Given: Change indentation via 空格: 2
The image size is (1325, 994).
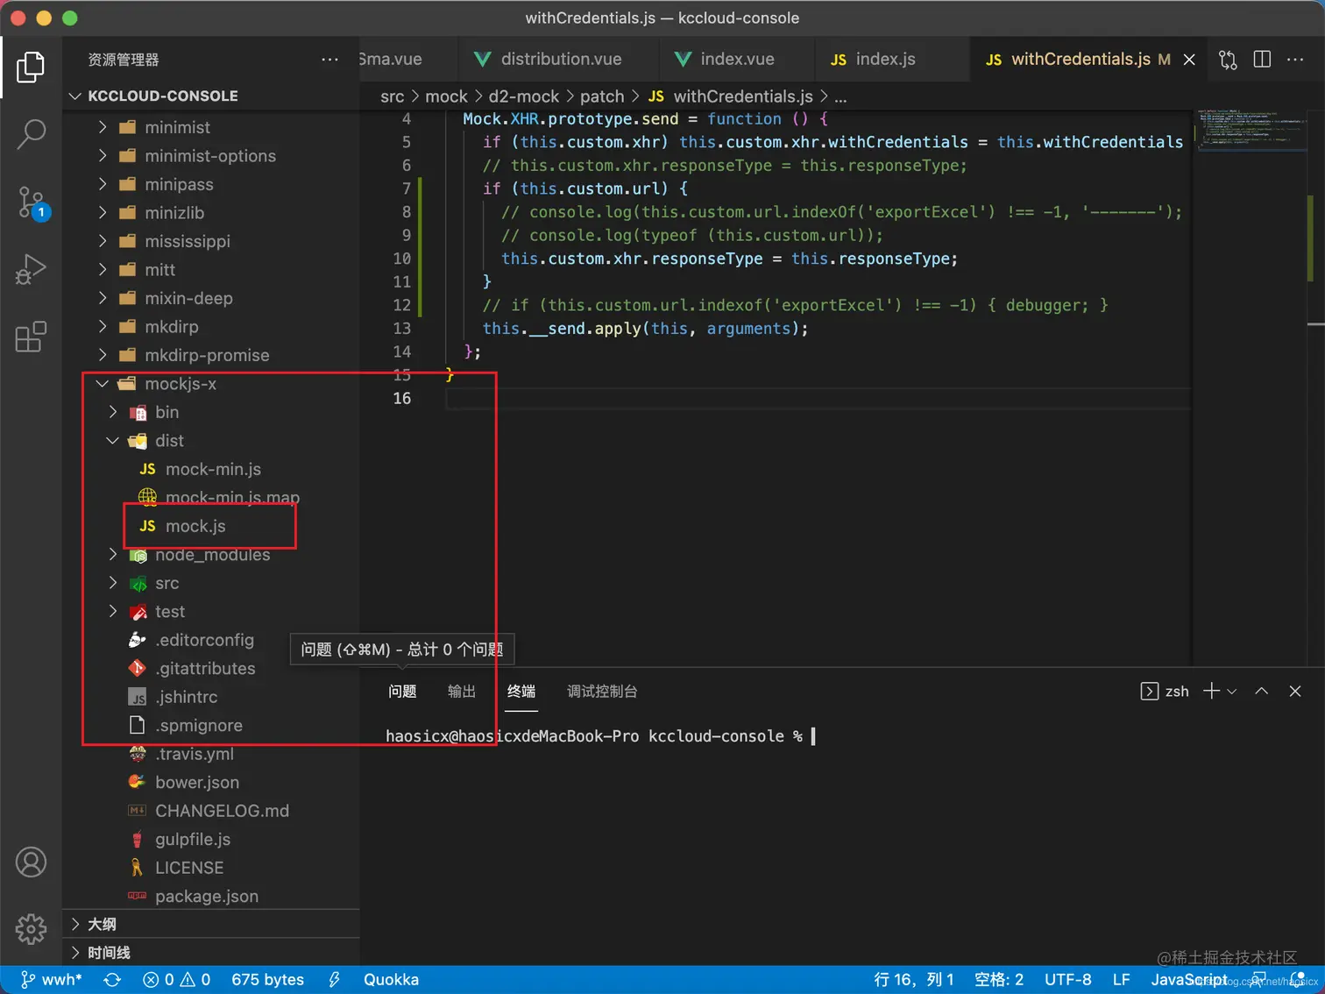Looking at the screenshot, I should click(x=999, y=980).
